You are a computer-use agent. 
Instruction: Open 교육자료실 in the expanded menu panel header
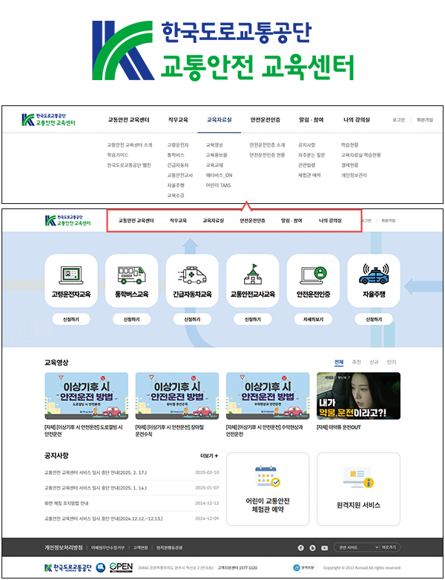[219, 120]
